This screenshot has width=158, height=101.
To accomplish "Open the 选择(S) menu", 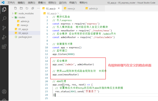I will [x=32, y=3].
